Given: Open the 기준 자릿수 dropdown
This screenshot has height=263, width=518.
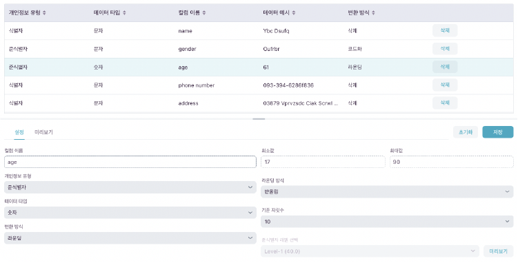Looking at the screenshot, I should point(387,222).
